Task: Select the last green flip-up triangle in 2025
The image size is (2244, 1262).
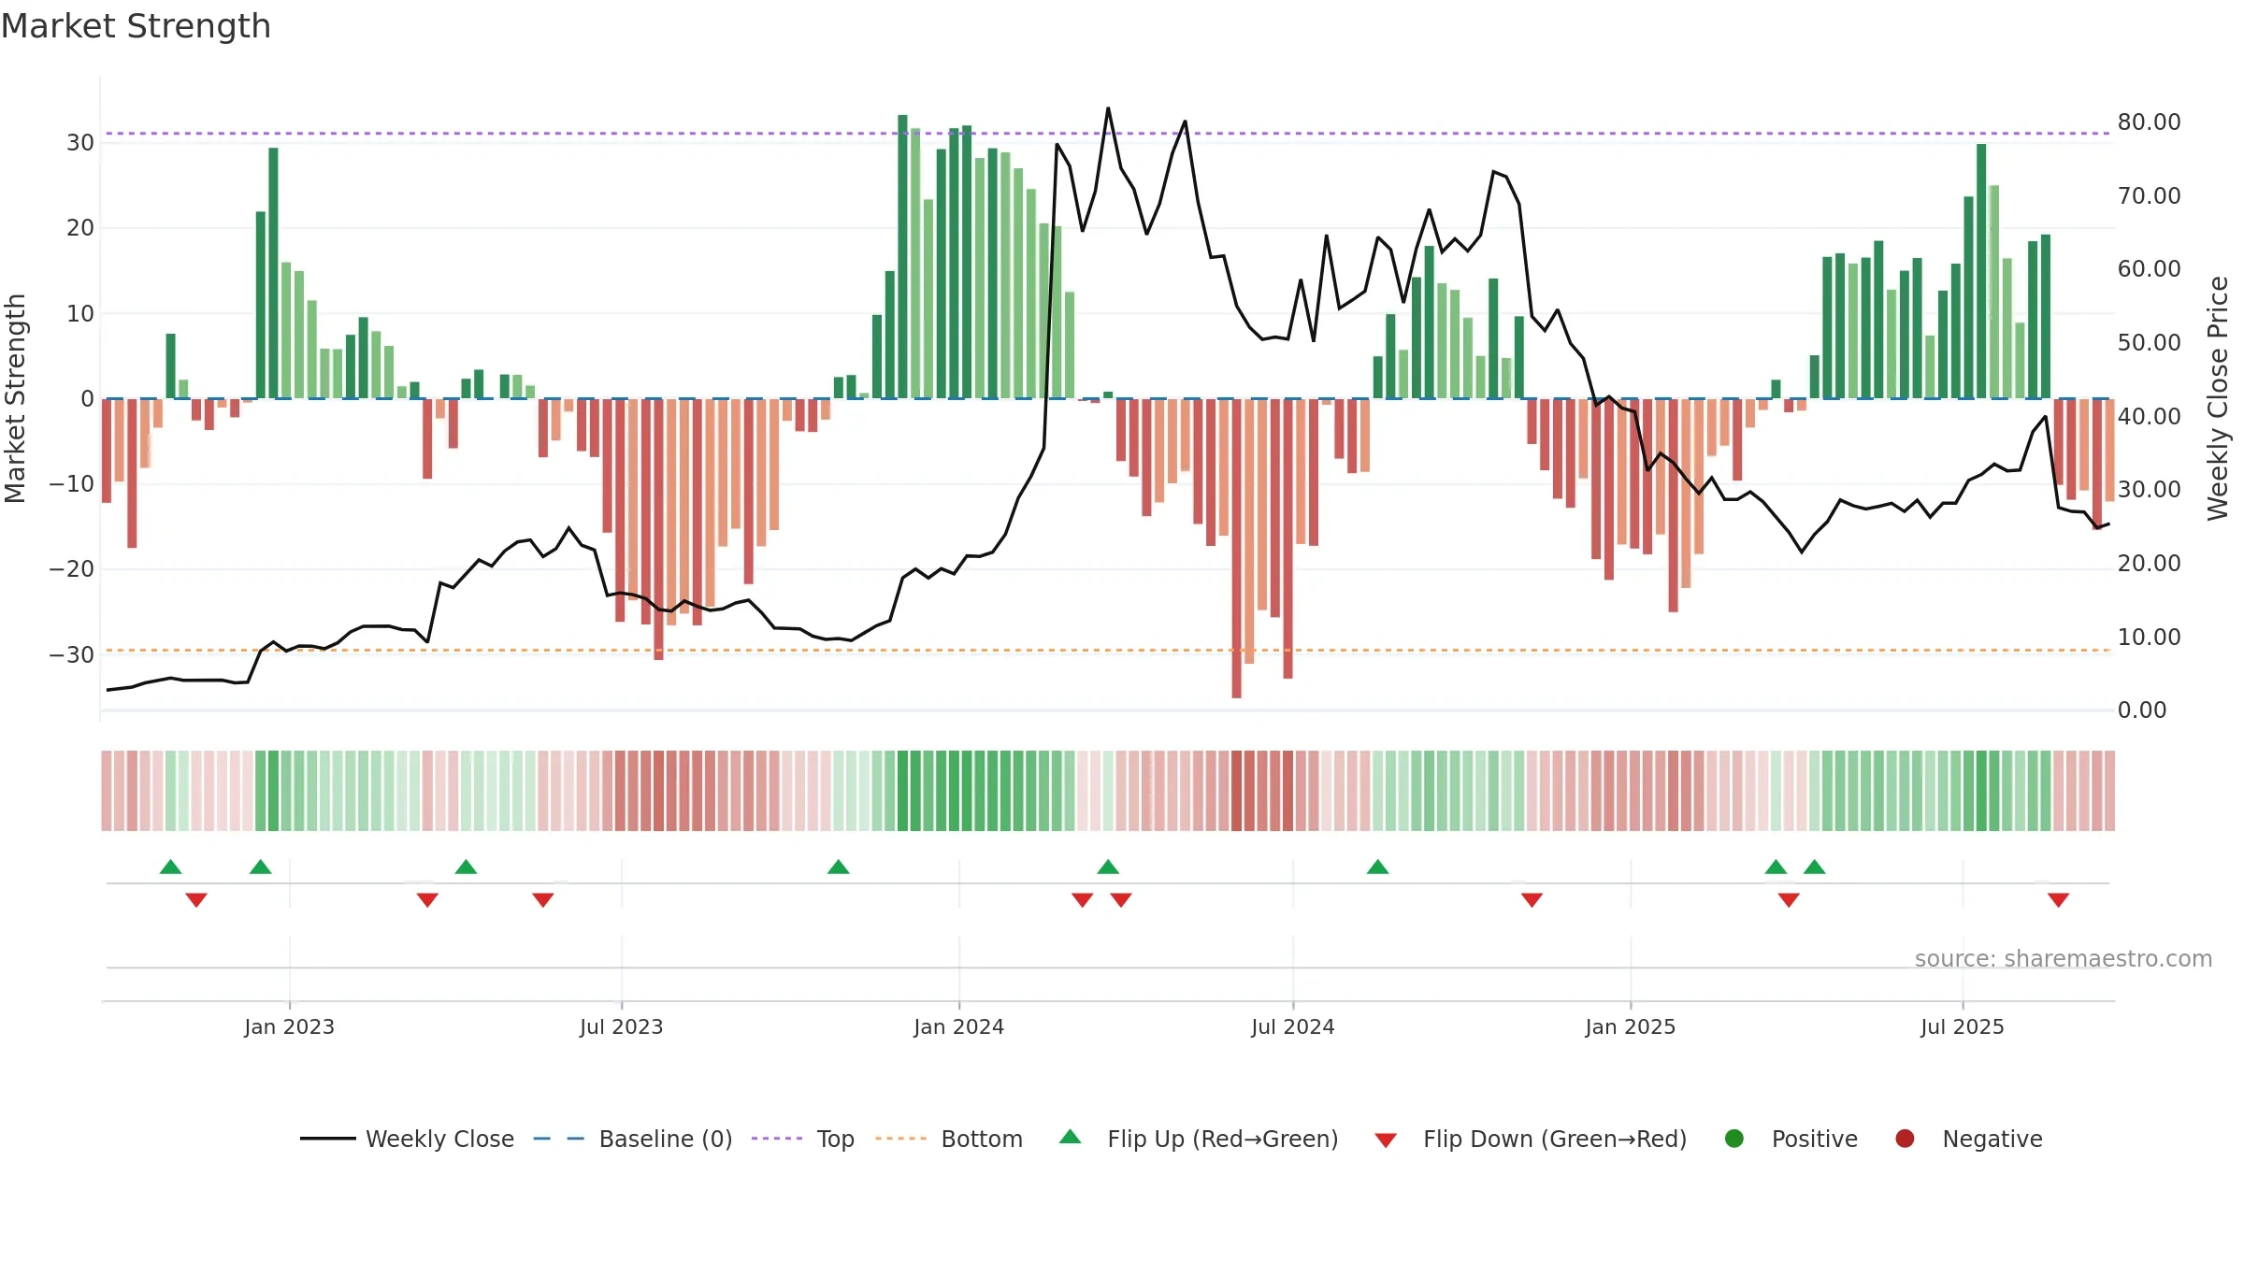Action: pos(1815,867)
